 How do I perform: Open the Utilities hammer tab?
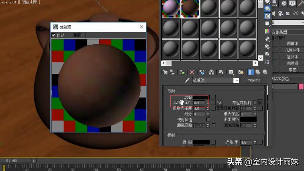tap(301, 3)
